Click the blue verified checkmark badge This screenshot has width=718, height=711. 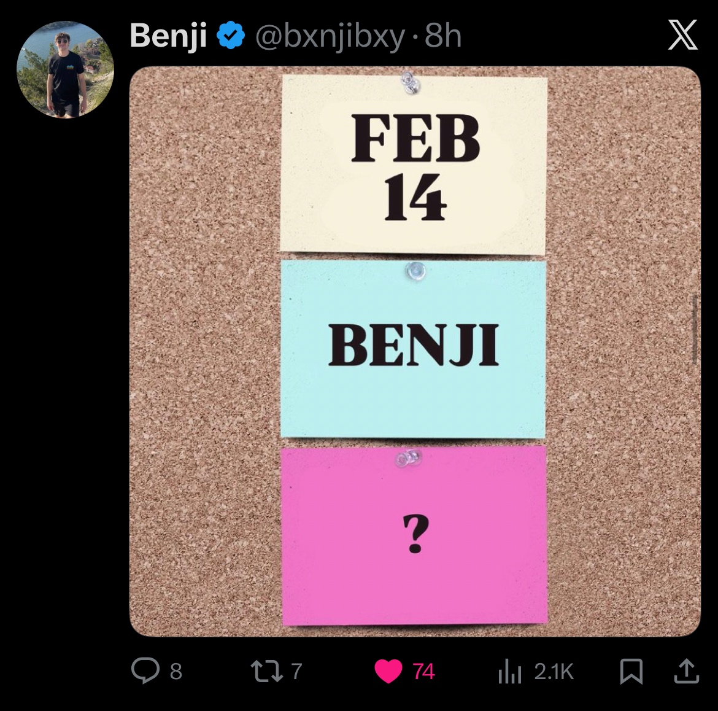coord(232,36)
